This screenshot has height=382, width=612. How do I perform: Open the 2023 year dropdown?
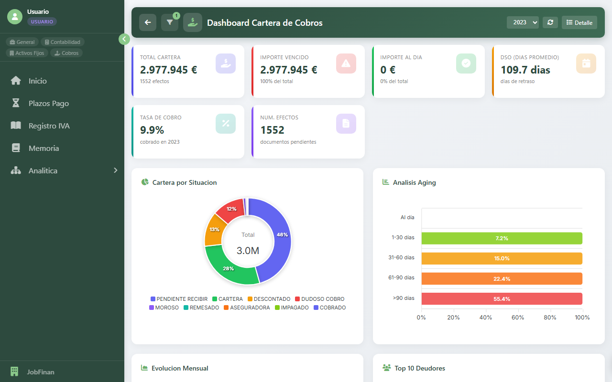coord(523,22)
